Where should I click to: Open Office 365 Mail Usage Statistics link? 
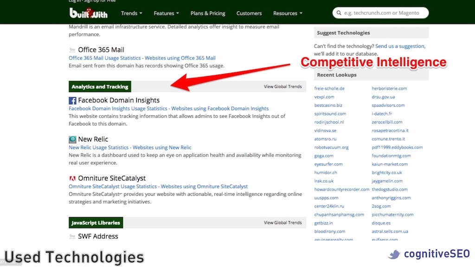click(x=104, y=58)
